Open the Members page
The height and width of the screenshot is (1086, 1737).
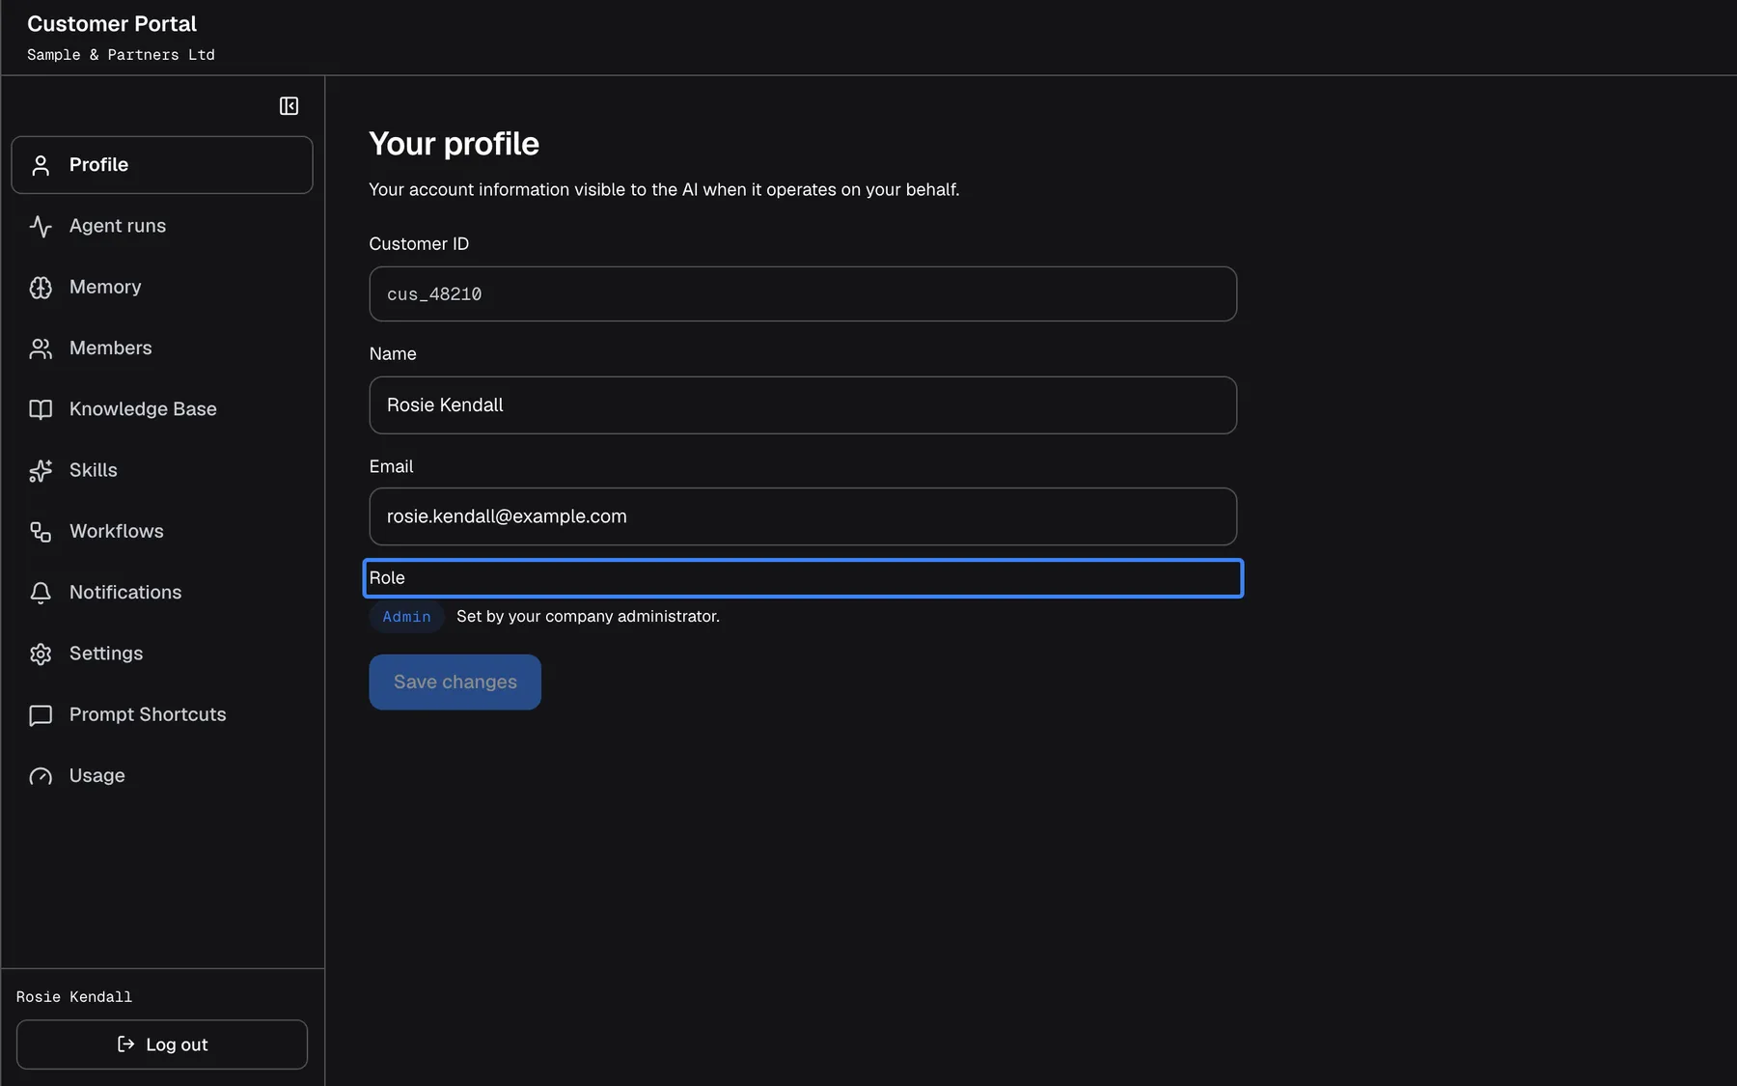(162, 348)
